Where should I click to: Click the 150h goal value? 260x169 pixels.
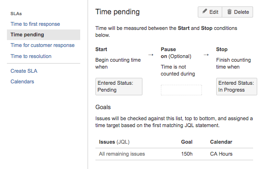187,154
